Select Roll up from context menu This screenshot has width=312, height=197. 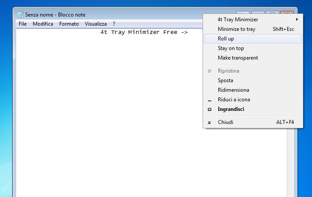pos(253,39)
